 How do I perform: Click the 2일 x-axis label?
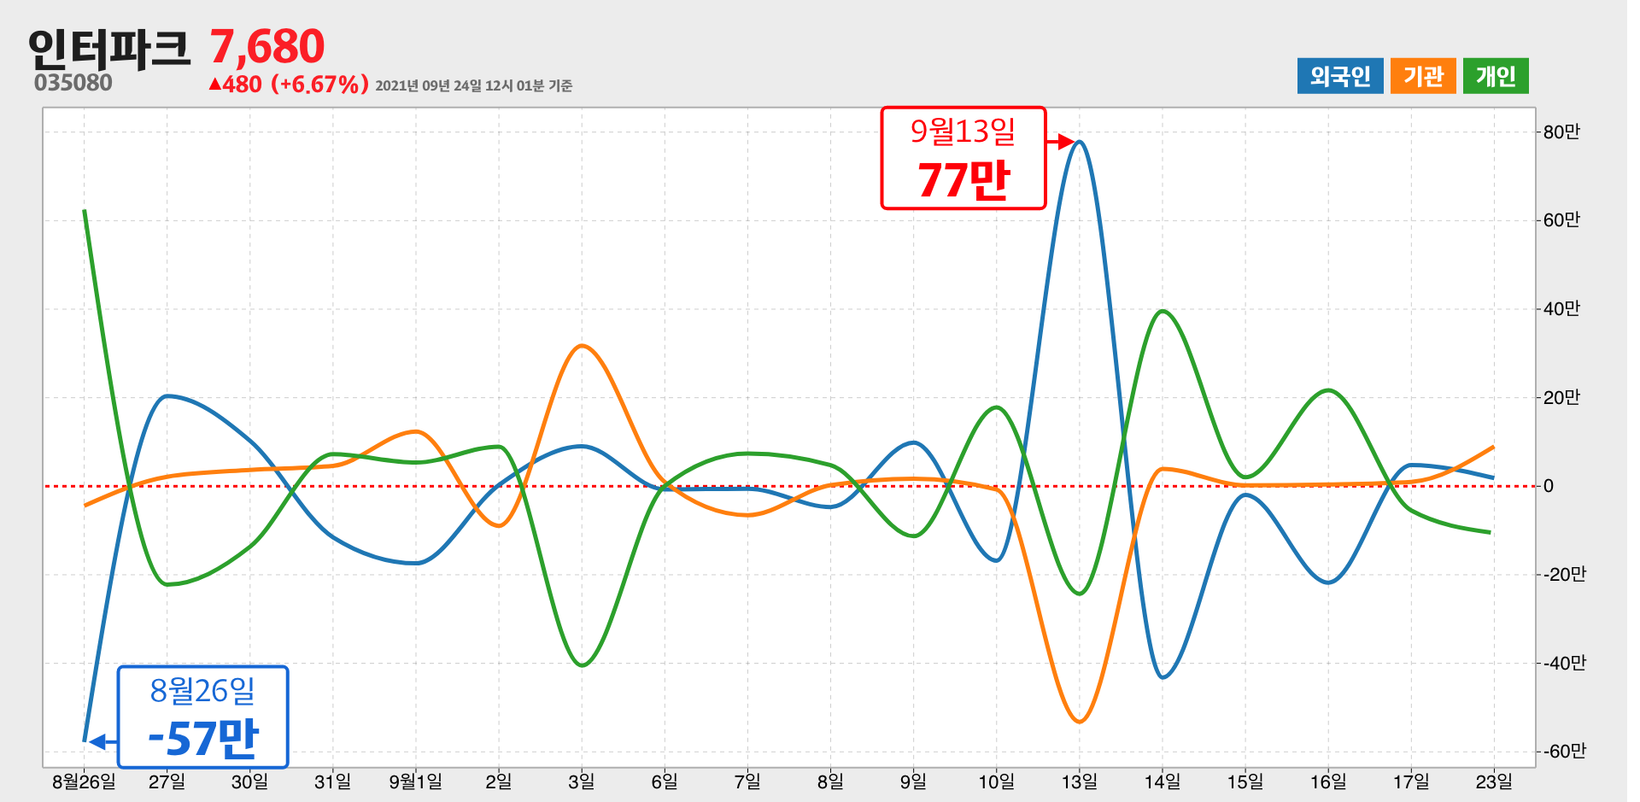click(498, 782)
